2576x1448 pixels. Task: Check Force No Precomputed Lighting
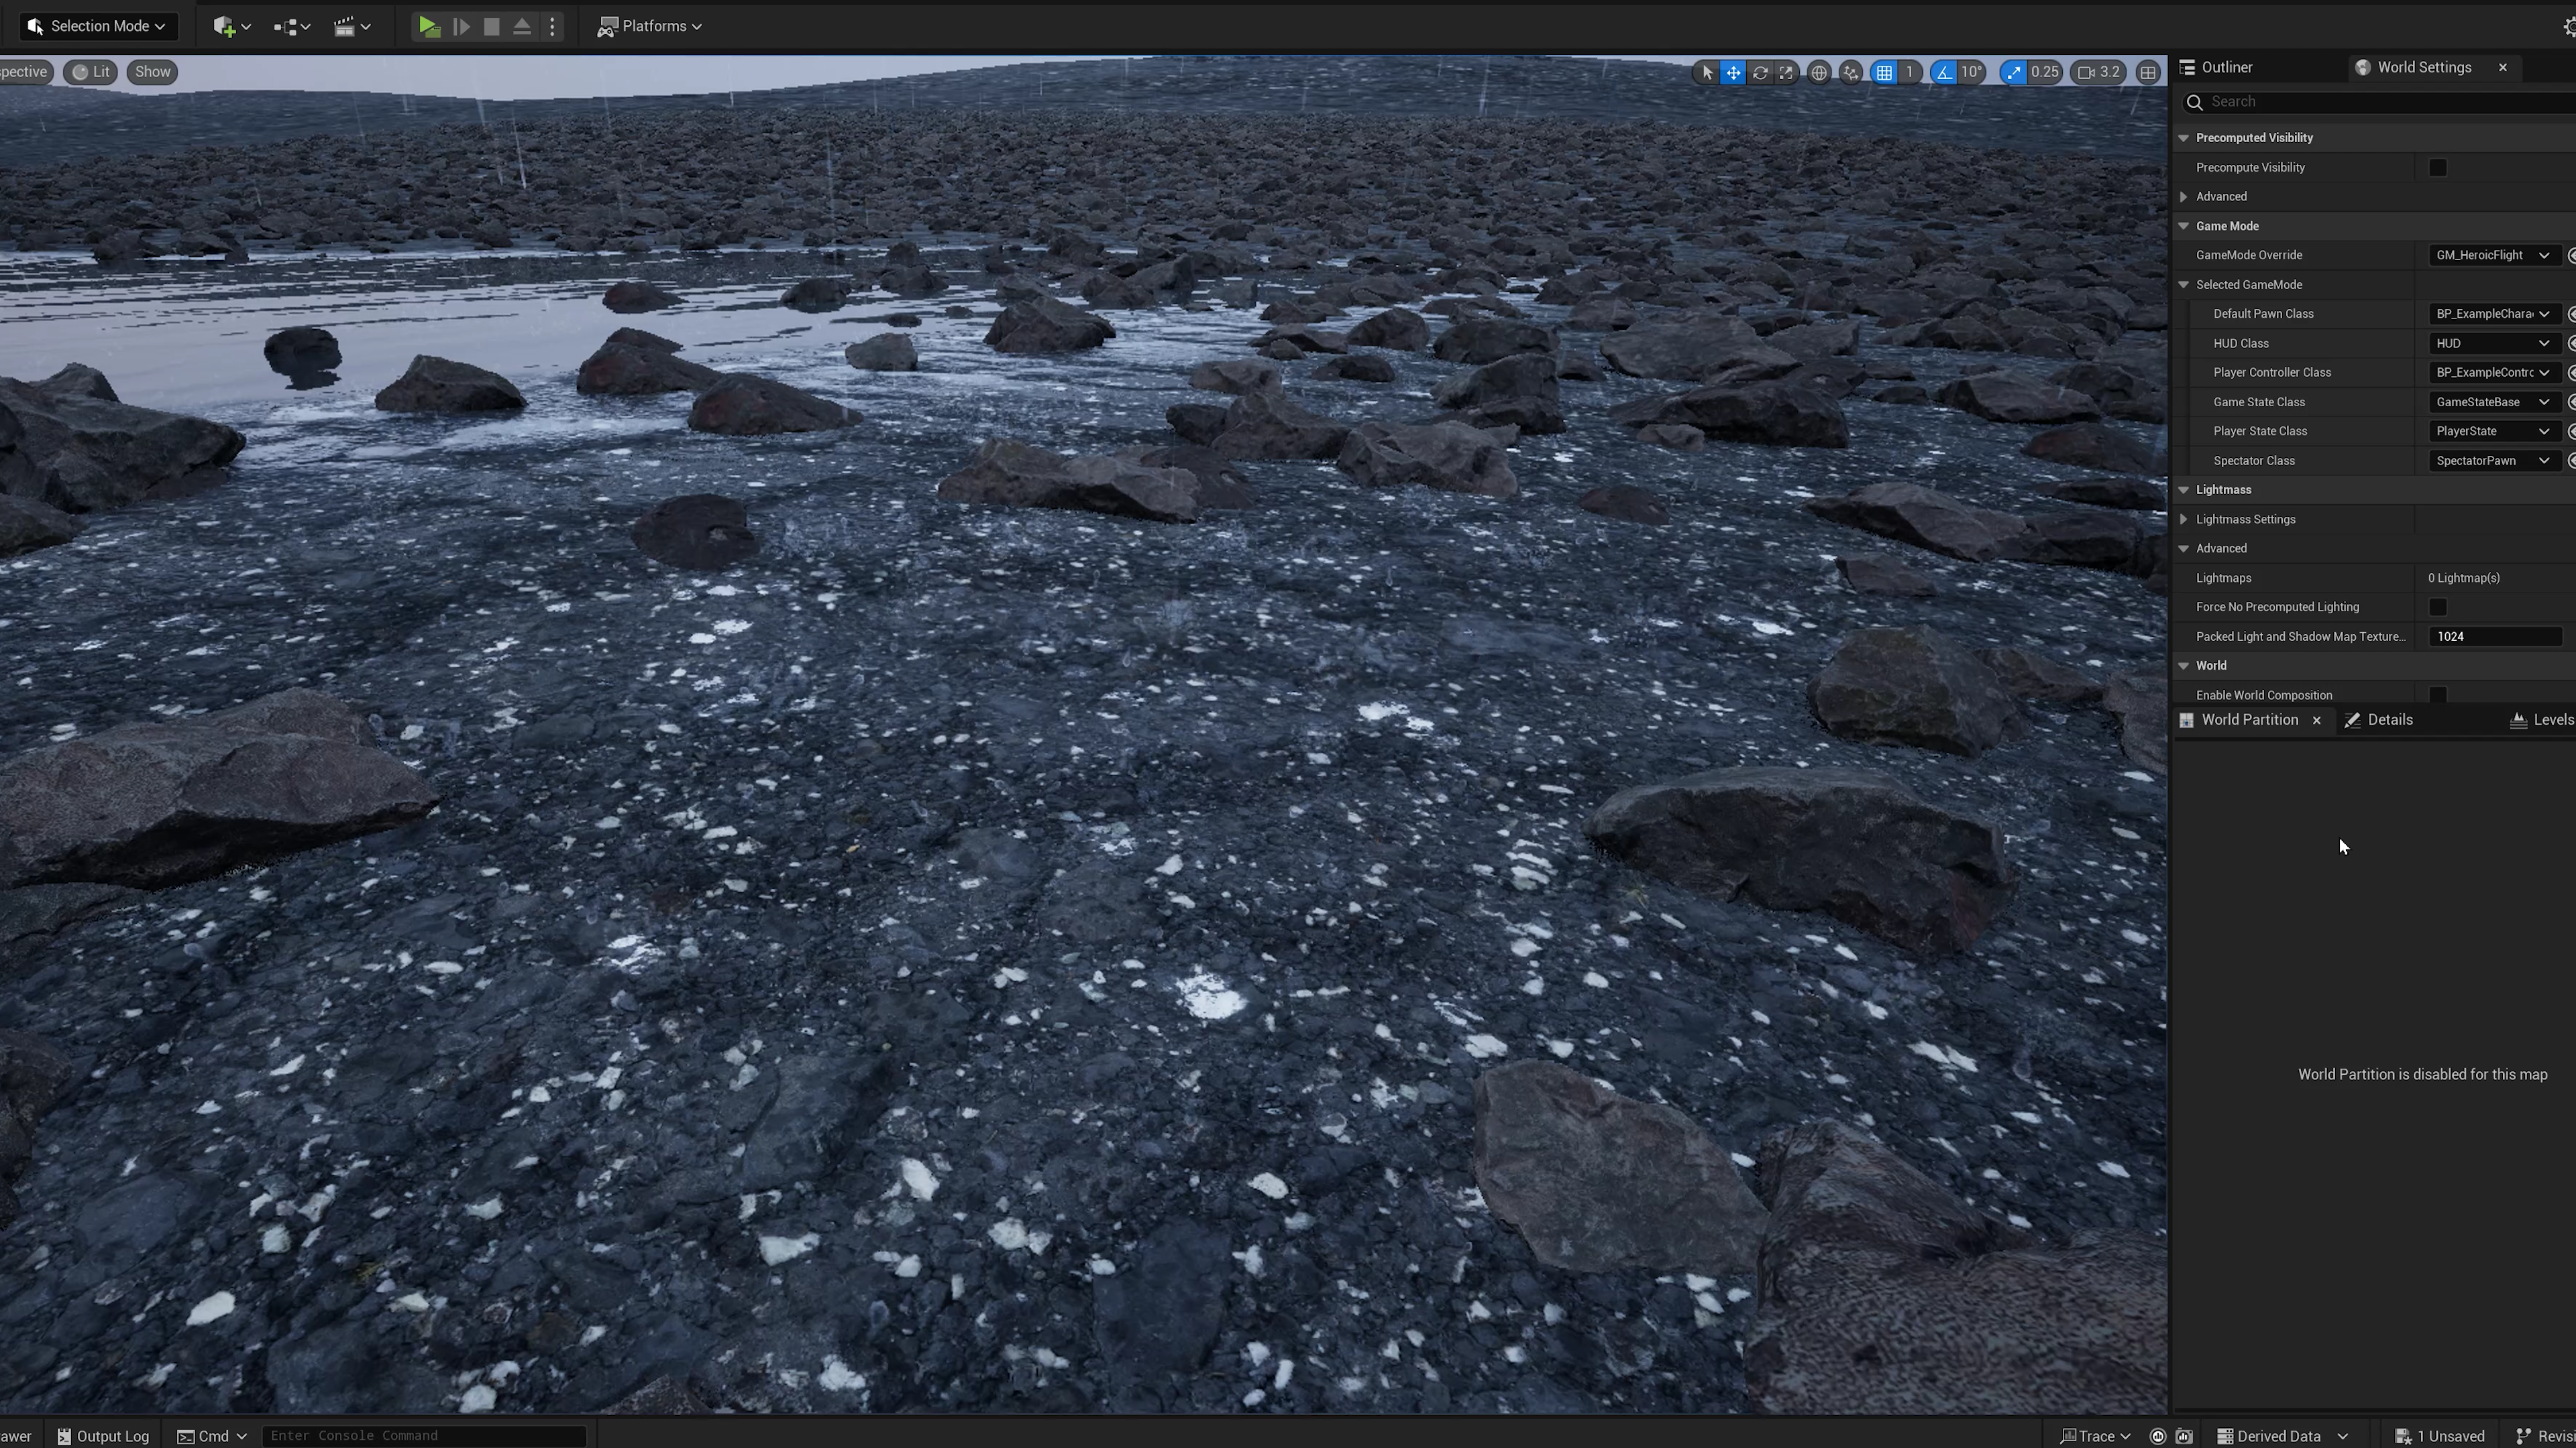2438,607
